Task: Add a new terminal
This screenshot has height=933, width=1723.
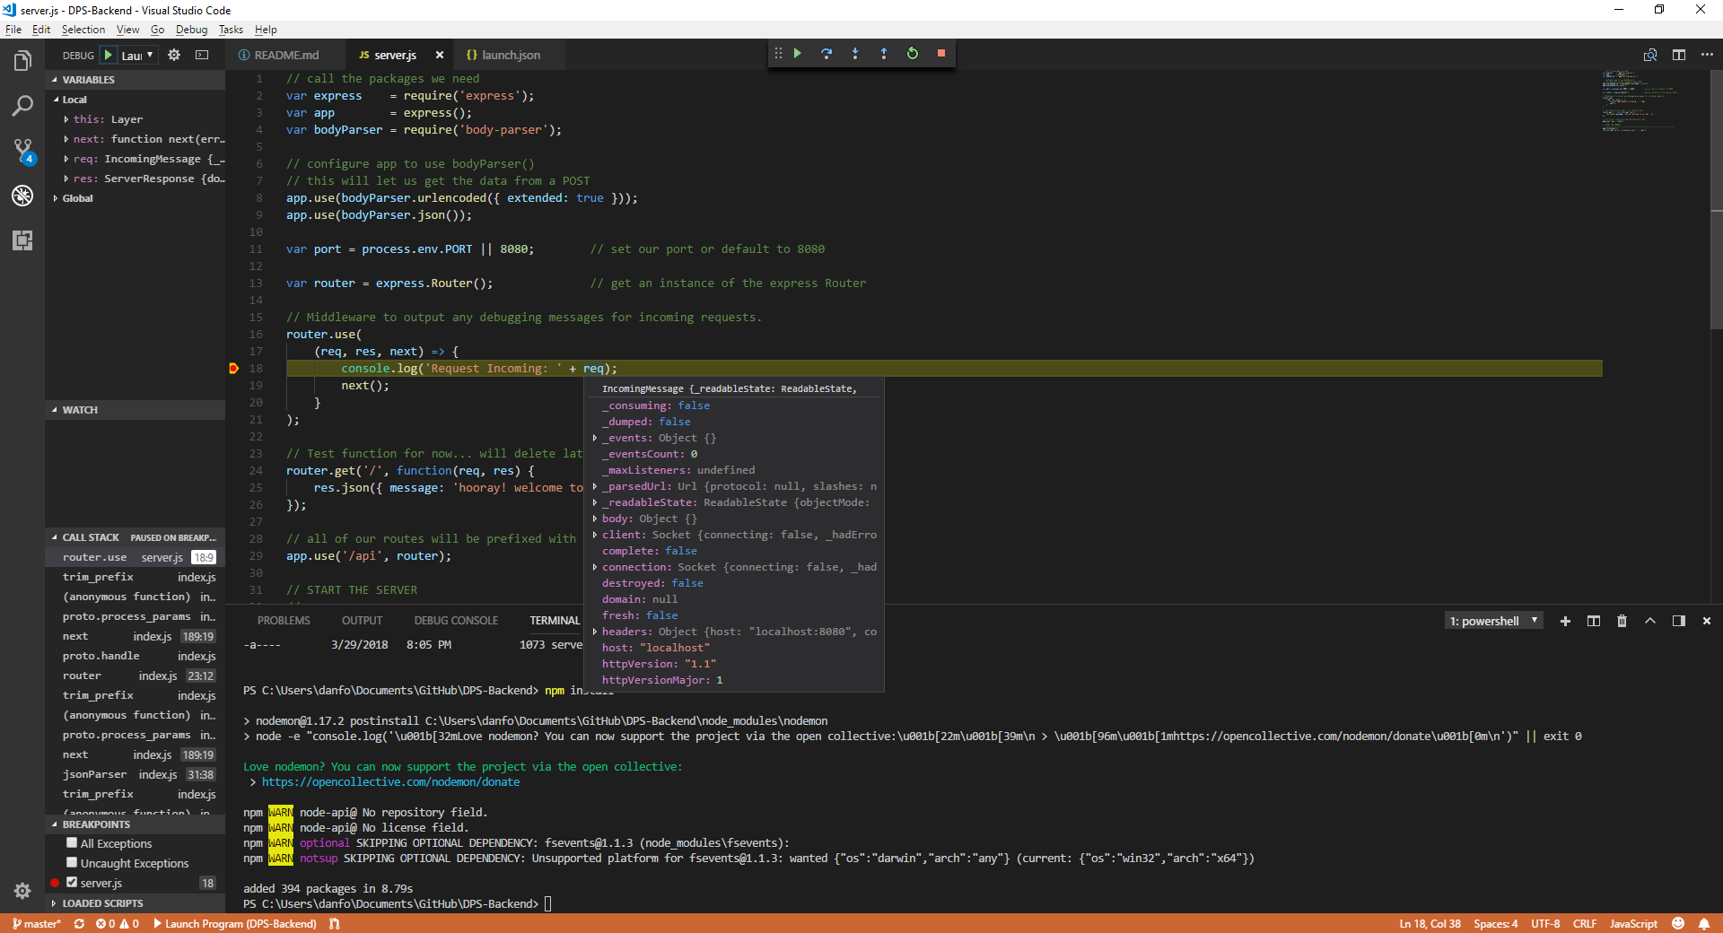Action: 1565,621
